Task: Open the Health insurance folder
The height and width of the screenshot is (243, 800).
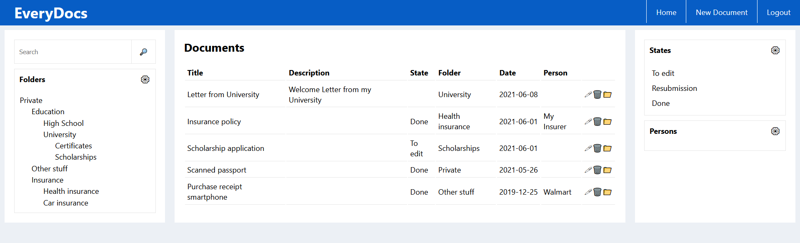Action: pyautogui.click(x=71, y=191)
